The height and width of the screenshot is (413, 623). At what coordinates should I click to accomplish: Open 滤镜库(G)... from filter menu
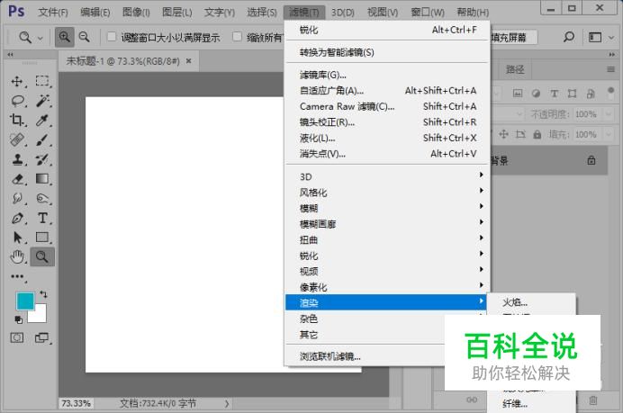click(x=387, y=75)
